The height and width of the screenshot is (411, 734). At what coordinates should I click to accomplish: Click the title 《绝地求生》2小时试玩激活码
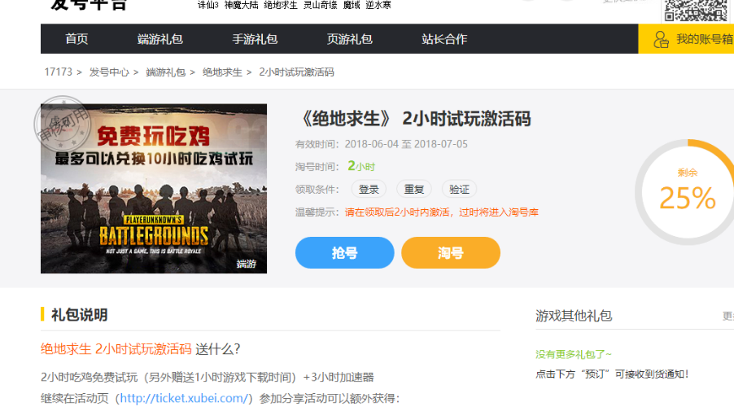pos(414,119)
